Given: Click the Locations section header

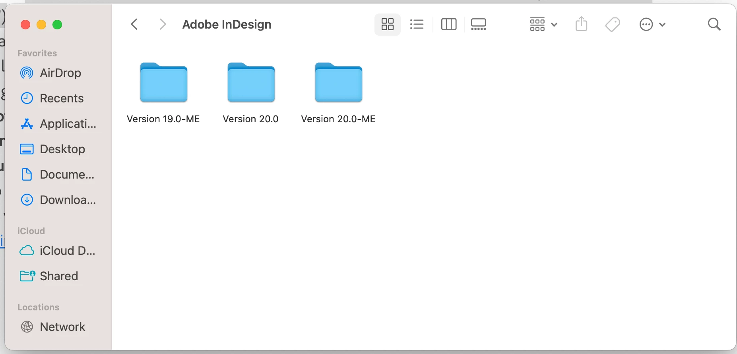Looking at the screenshot, I should coord(39,307).
